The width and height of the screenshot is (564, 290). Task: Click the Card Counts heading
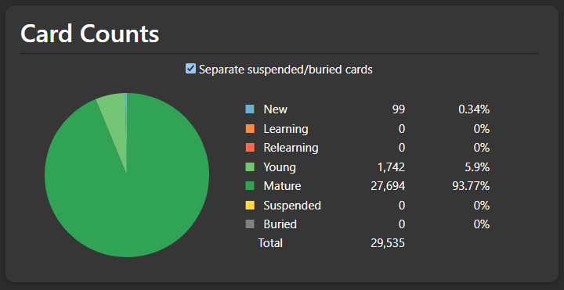pos(89,34)
